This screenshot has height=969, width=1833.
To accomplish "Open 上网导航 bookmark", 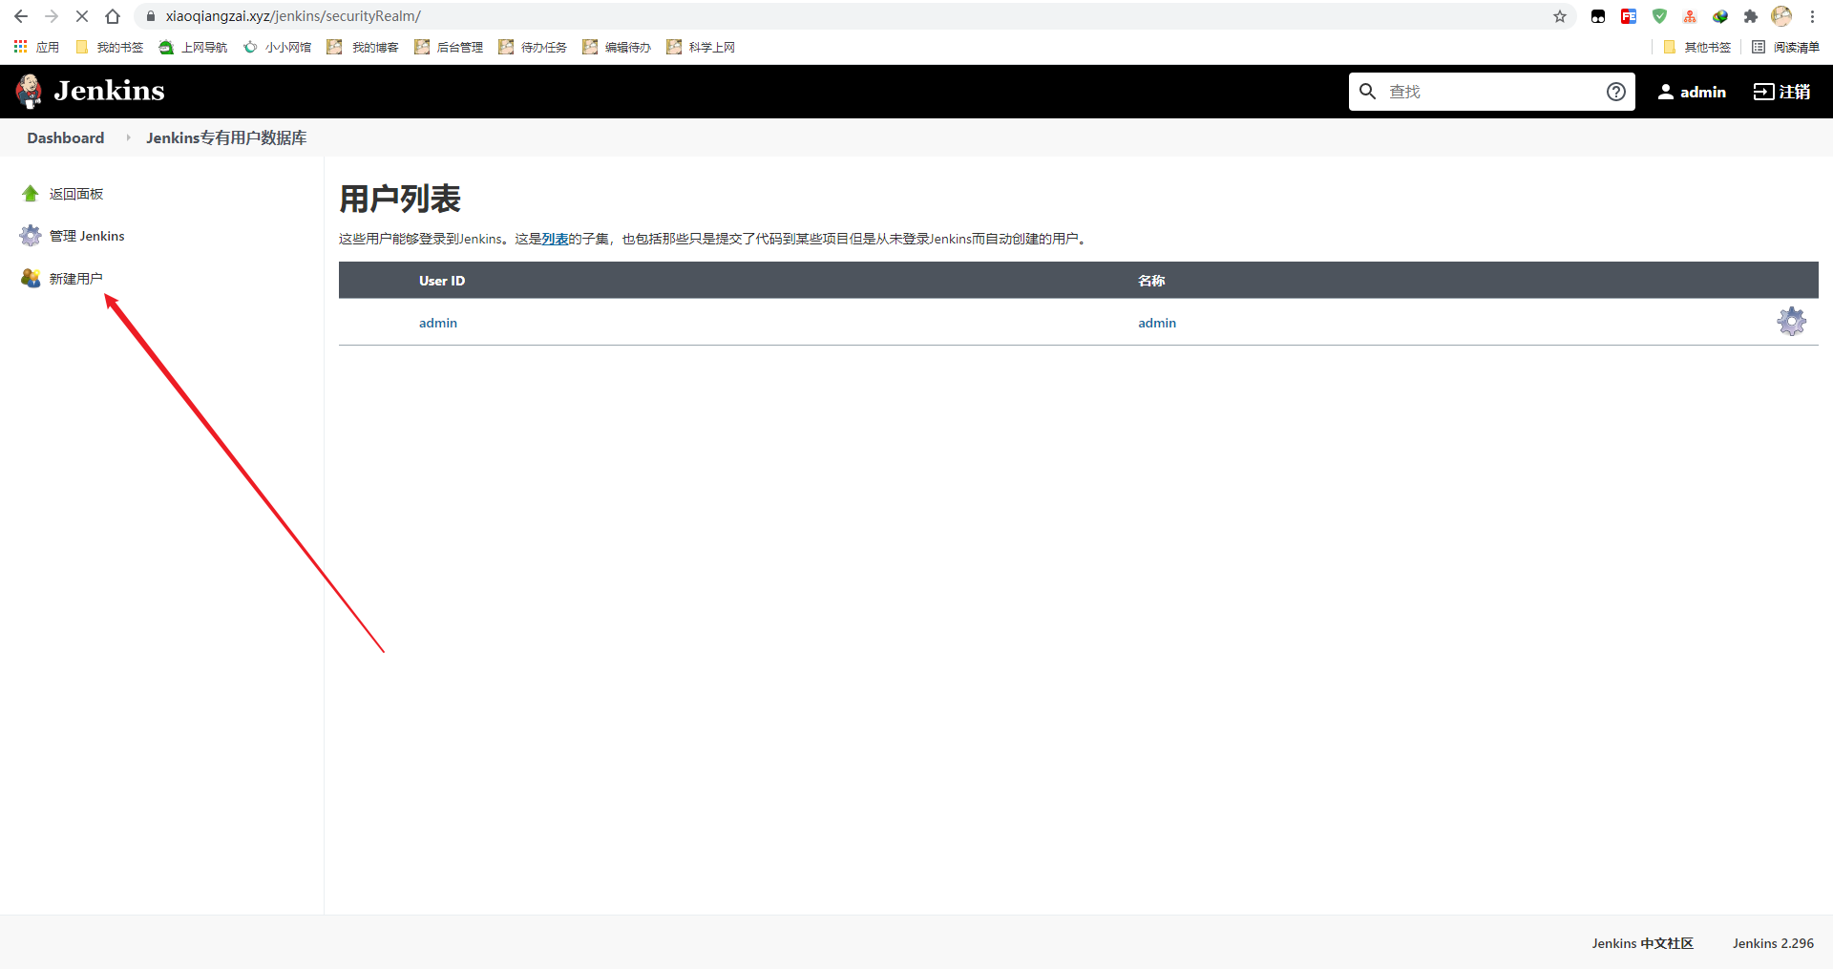I will pyautogui.click(x=194, y=47).
